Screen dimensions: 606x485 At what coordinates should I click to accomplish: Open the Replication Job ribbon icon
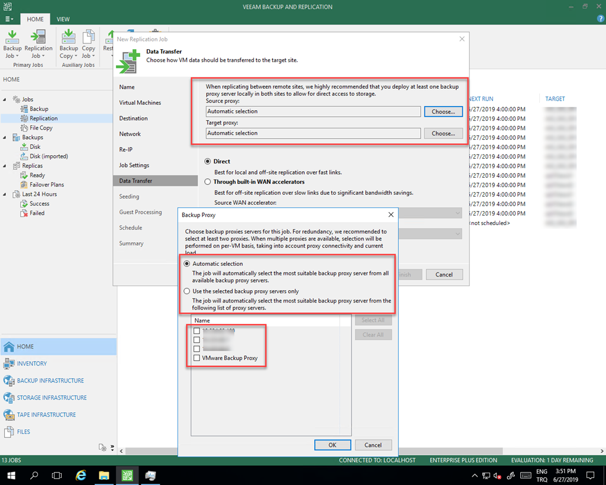pyautogui.click(x=38, y=37)
